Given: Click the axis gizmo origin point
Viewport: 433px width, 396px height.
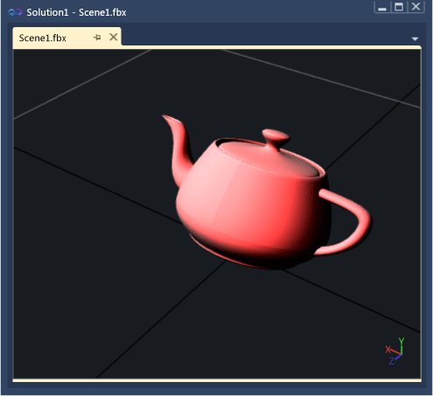Looking at the screenshot, I should coord(402,354).
